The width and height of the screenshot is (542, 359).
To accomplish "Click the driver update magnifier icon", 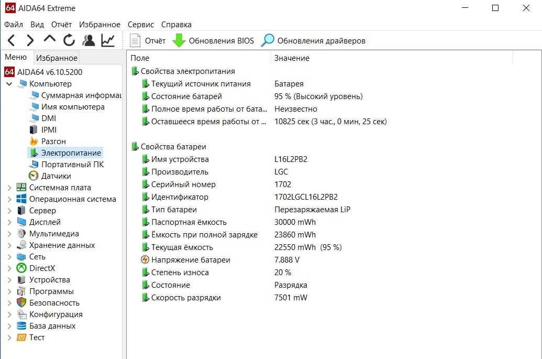I will [268, 40].
